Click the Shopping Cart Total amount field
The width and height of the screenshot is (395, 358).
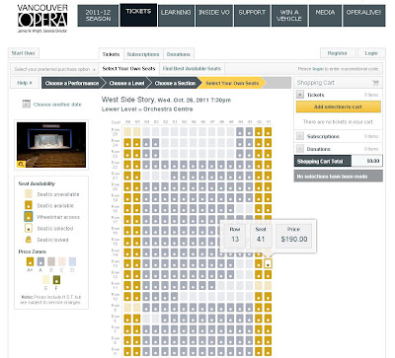[366, 161]
